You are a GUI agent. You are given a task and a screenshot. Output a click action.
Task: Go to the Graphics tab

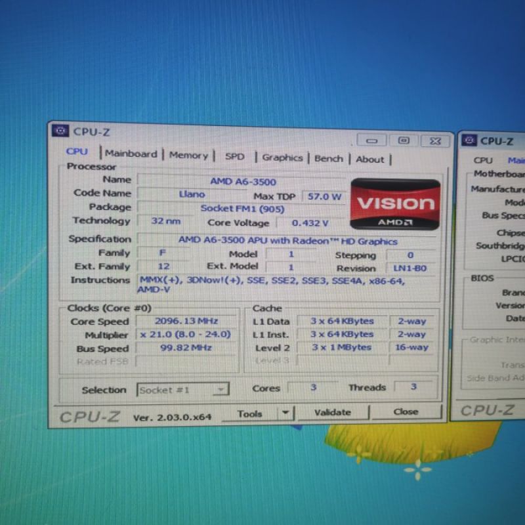282,157
